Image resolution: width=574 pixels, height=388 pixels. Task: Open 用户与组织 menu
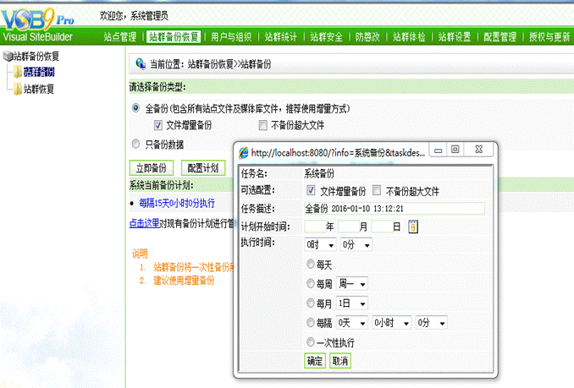231,36
